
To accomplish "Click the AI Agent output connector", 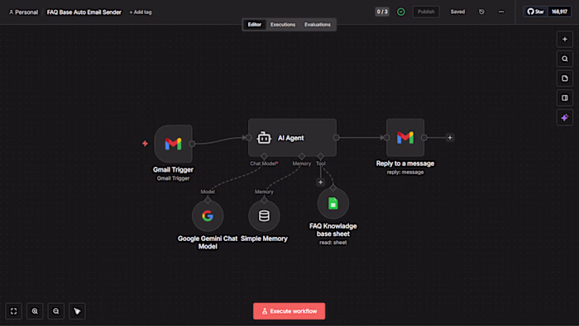I will coord(336,137).
